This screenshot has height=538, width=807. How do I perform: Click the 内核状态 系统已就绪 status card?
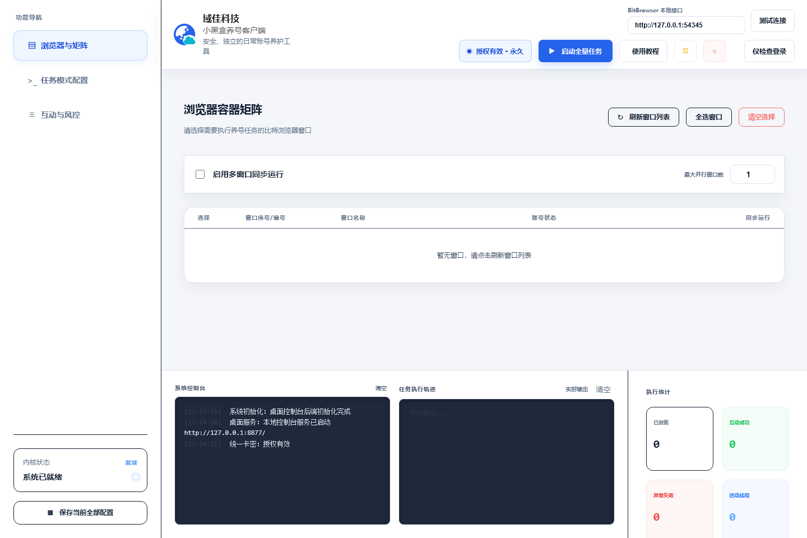80,470
